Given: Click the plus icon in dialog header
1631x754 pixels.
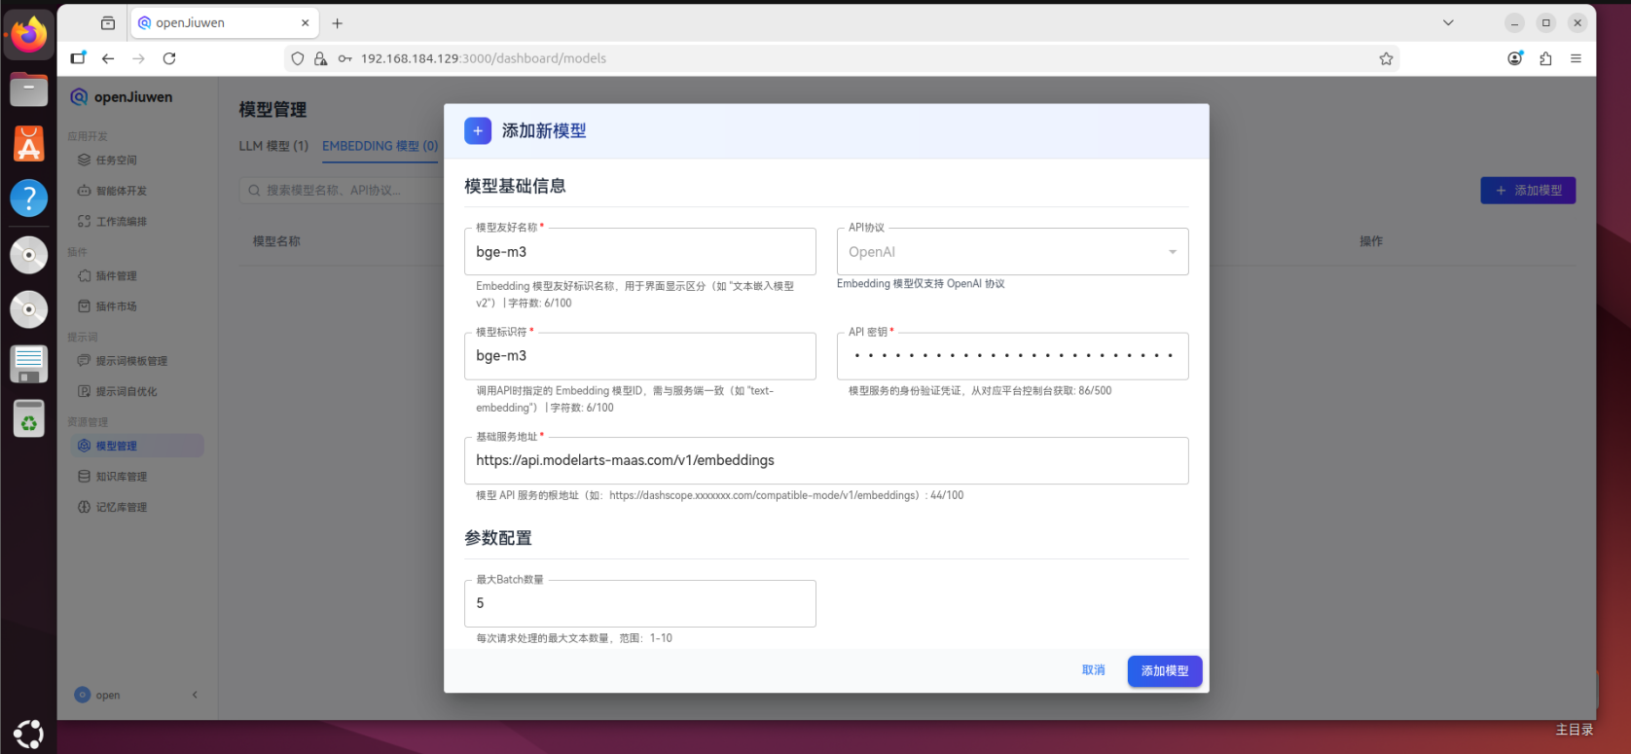Looking at the screenshot, I should (478, 131).
